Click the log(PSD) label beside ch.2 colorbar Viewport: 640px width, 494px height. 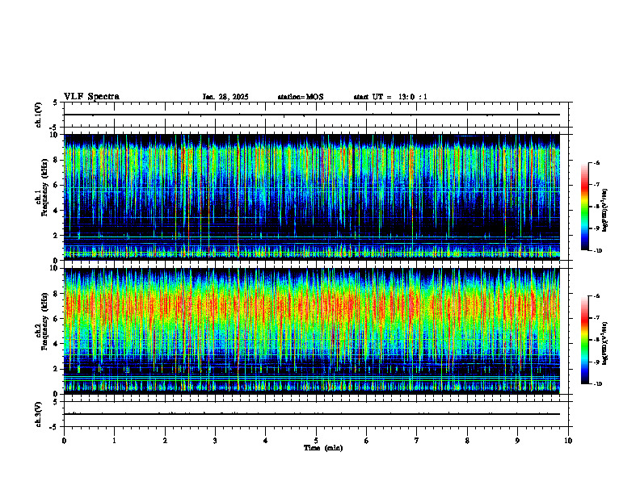(x=605, y=343)
